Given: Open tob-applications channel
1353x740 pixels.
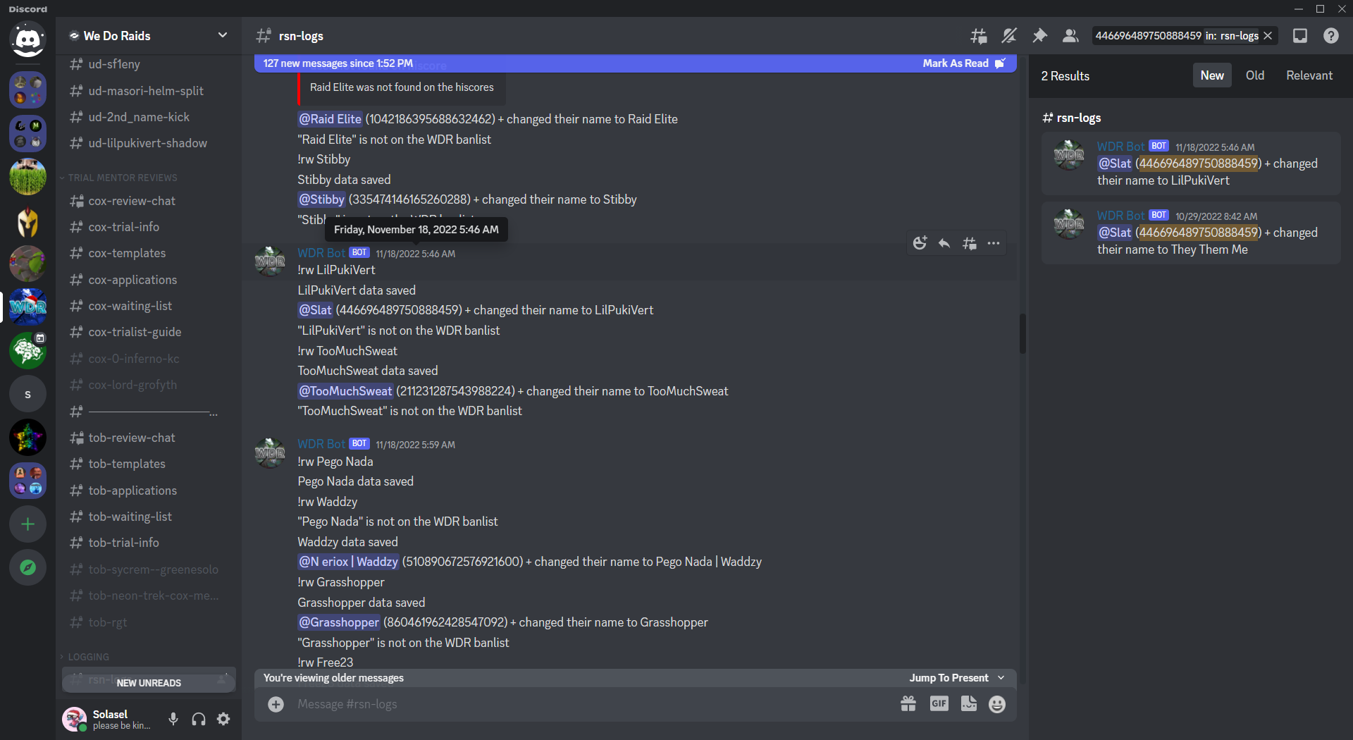Looking at the screenshot, I should 149,491.
